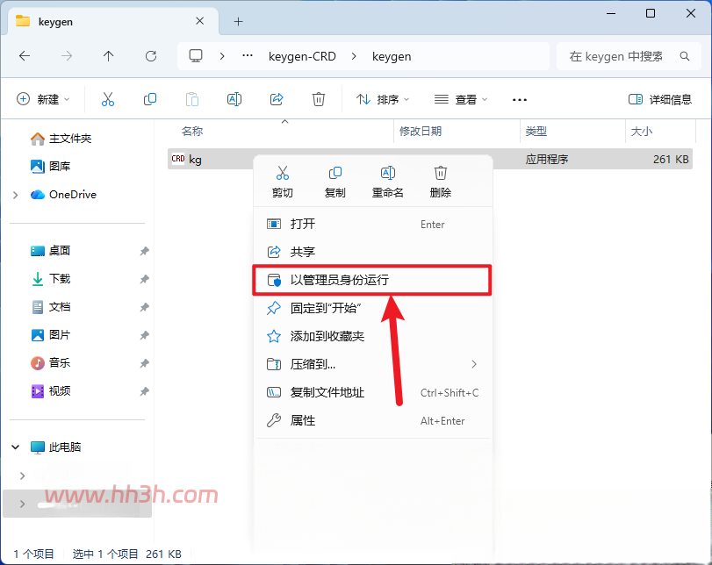Open 桌面 in the sidebar
The height and width of the screenshot is (565, 712).
(x=50, y=251)
